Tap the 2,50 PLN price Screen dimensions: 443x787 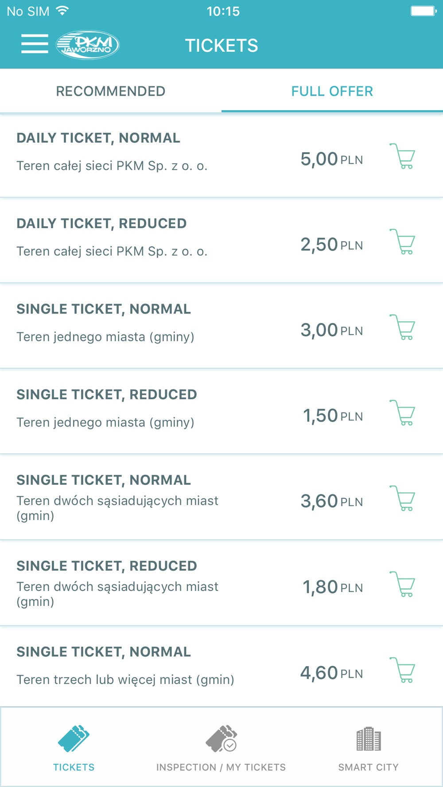point(332,244)
